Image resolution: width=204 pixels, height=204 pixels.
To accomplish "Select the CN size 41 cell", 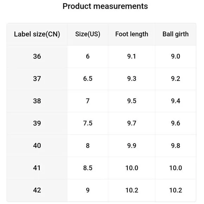I will pos(37,168).
